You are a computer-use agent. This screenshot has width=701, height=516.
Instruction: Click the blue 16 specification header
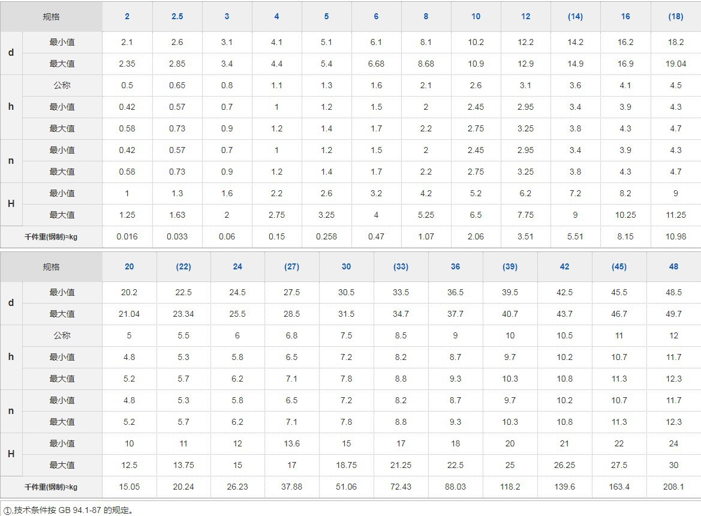[x=625, y=16]
